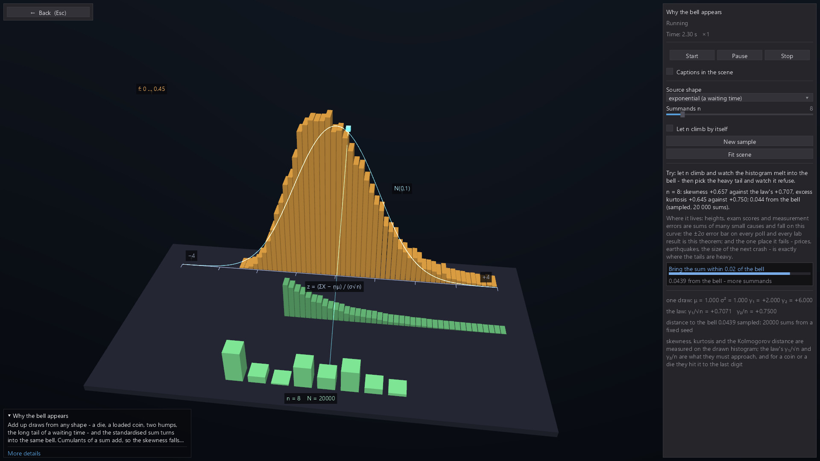Viewport: 820px width, 461px height.
Task: Click 'Bring the sum within 0.02' goal
Action: (716, 269)
